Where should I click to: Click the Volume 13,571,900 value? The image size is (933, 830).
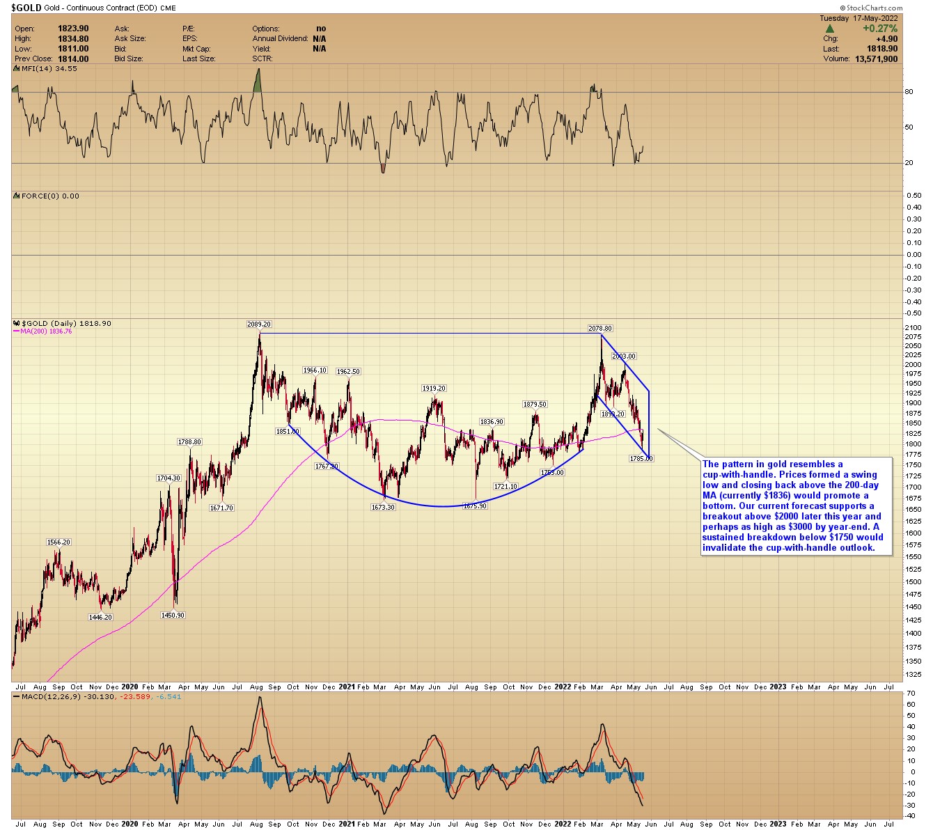pyautogui.click(x=876, y=59)
